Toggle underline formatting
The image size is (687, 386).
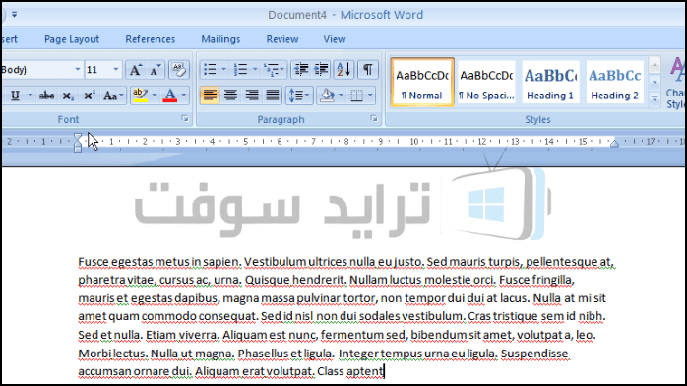coord(16,96)
